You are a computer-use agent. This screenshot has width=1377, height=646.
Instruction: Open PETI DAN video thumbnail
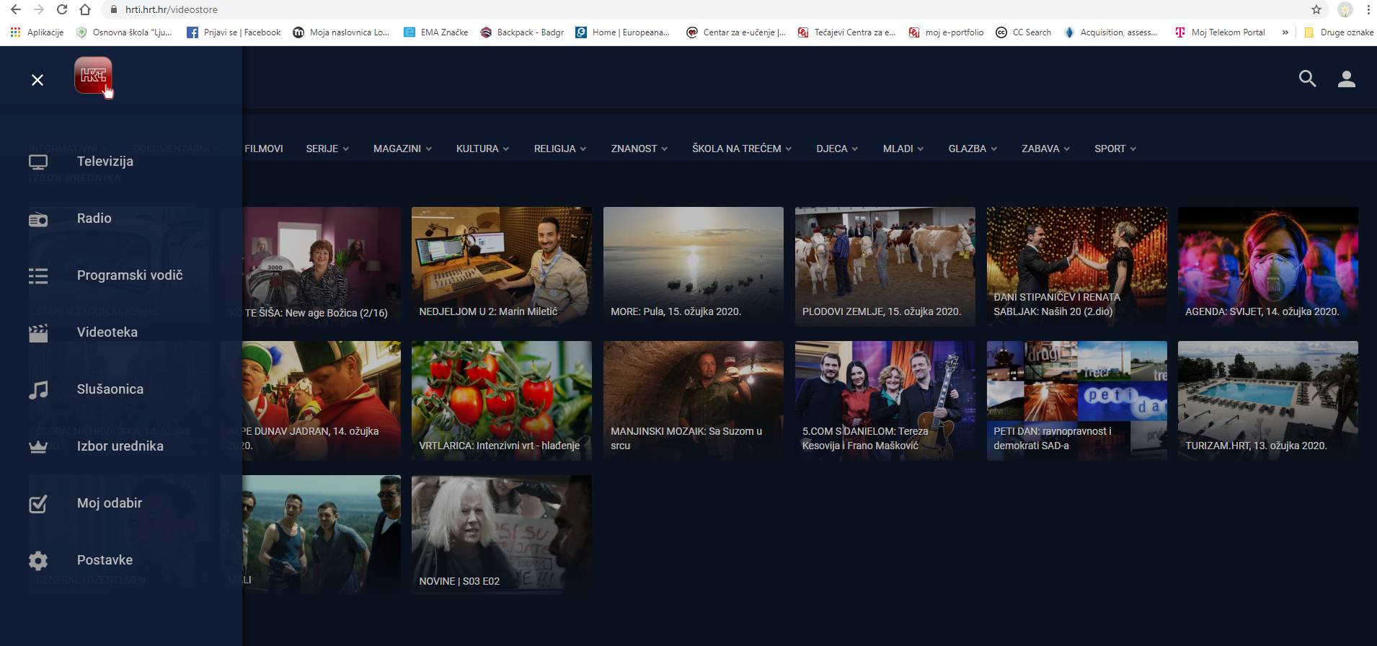pyautogui.click(x=1077, y=401)
